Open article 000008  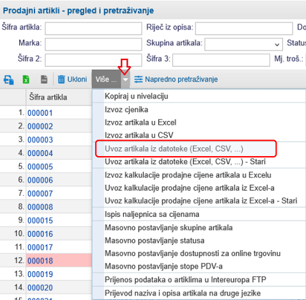point(40,207)
